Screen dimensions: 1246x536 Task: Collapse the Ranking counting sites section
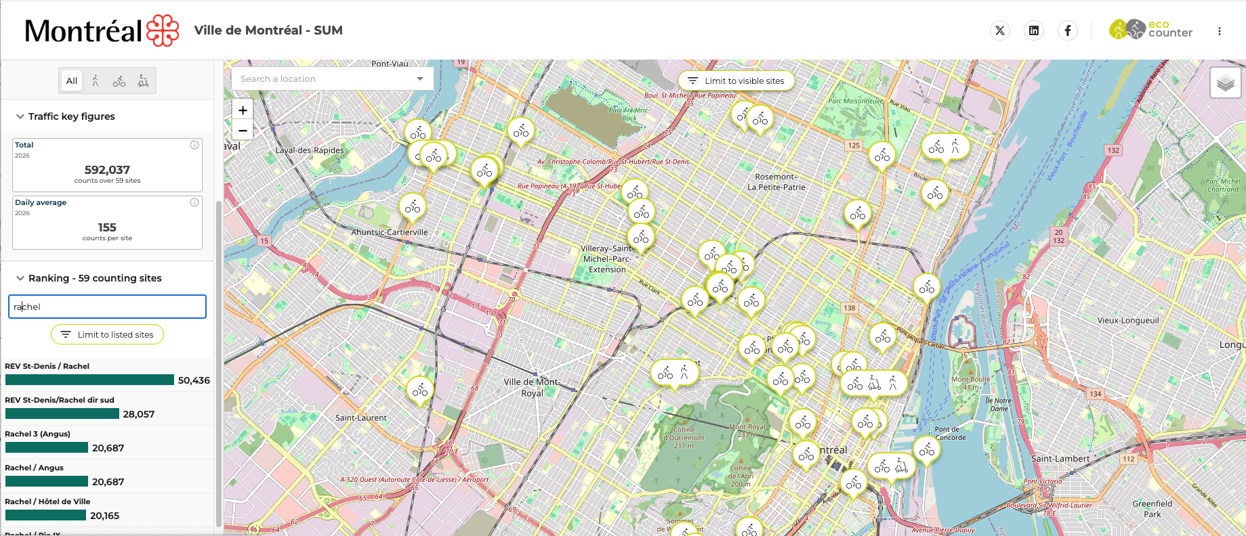pos(20,278)
